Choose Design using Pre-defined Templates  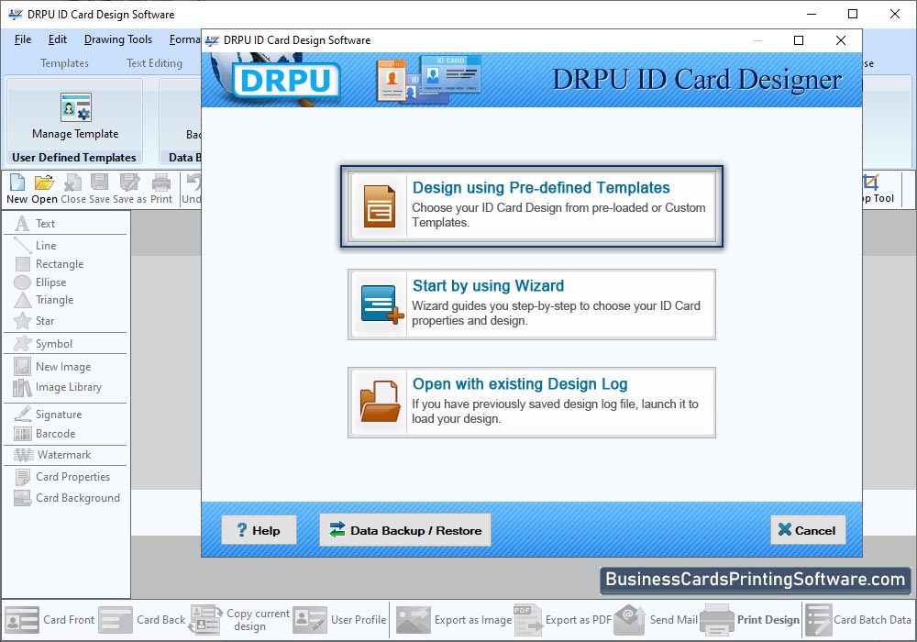(532, 206)
